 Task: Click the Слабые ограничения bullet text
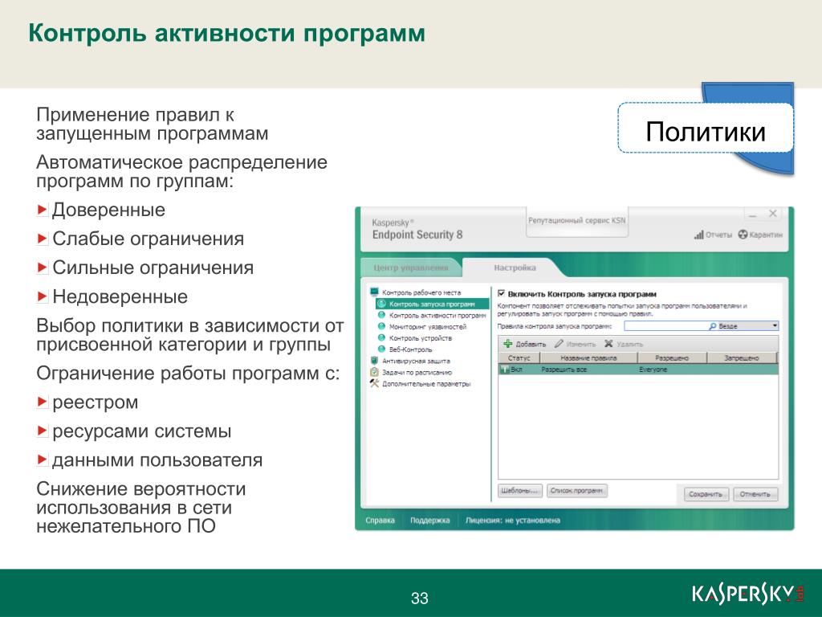148,239
